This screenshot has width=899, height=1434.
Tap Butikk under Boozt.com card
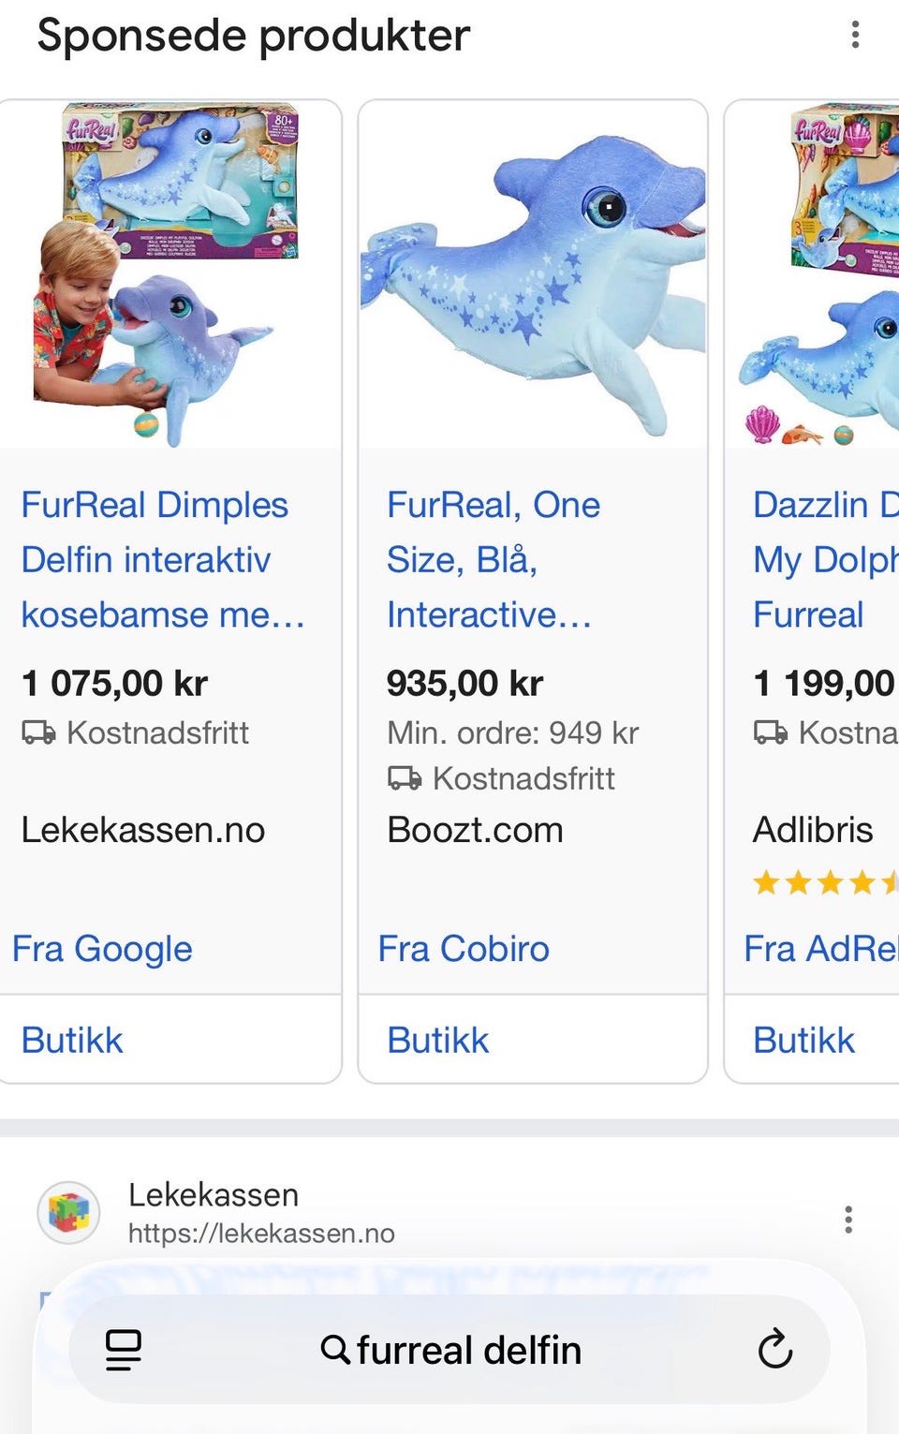click(438, 1041)
